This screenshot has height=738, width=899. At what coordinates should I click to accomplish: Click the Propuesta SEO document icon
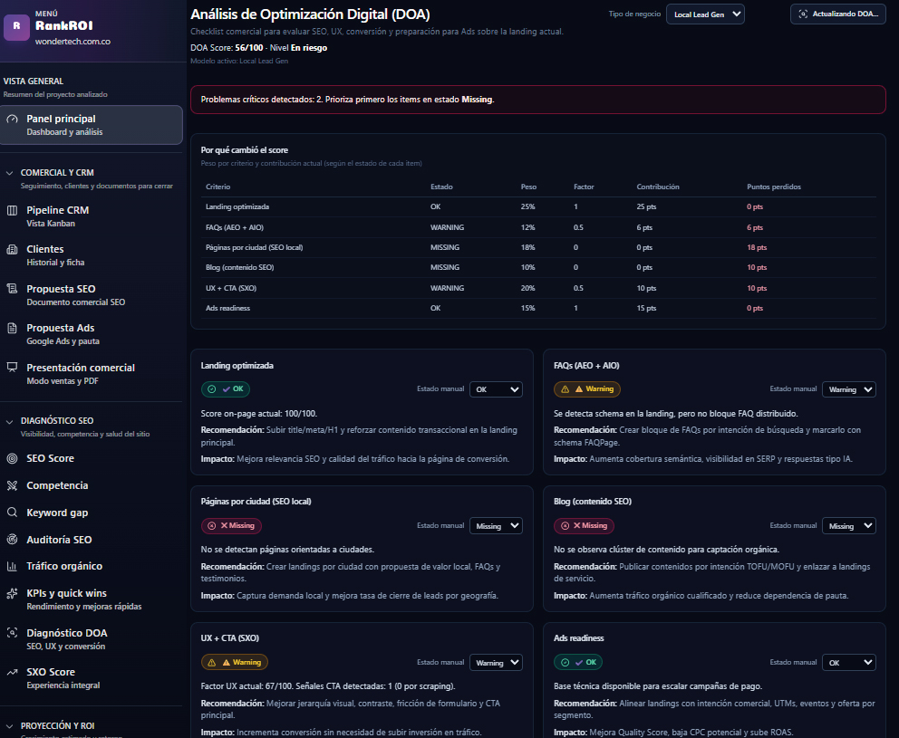tap(12, 289)
